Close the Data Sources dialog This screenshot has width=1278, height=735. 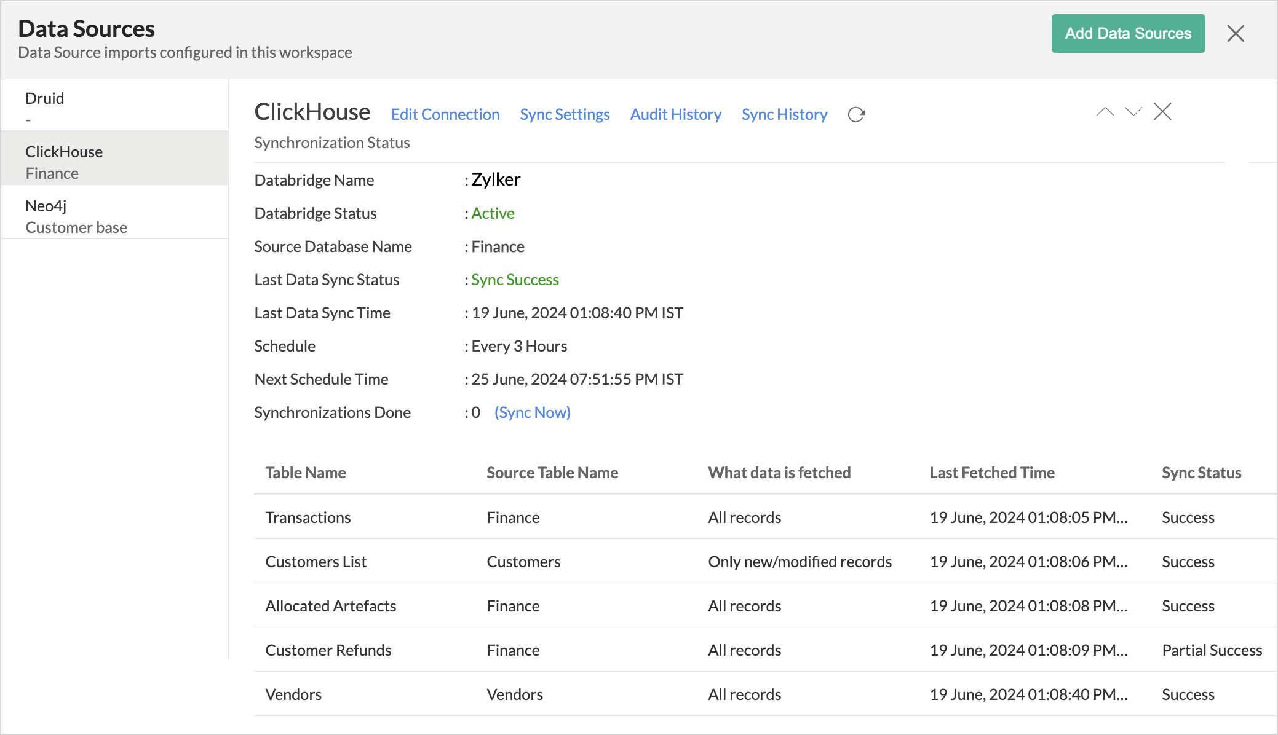point(1235,34)
